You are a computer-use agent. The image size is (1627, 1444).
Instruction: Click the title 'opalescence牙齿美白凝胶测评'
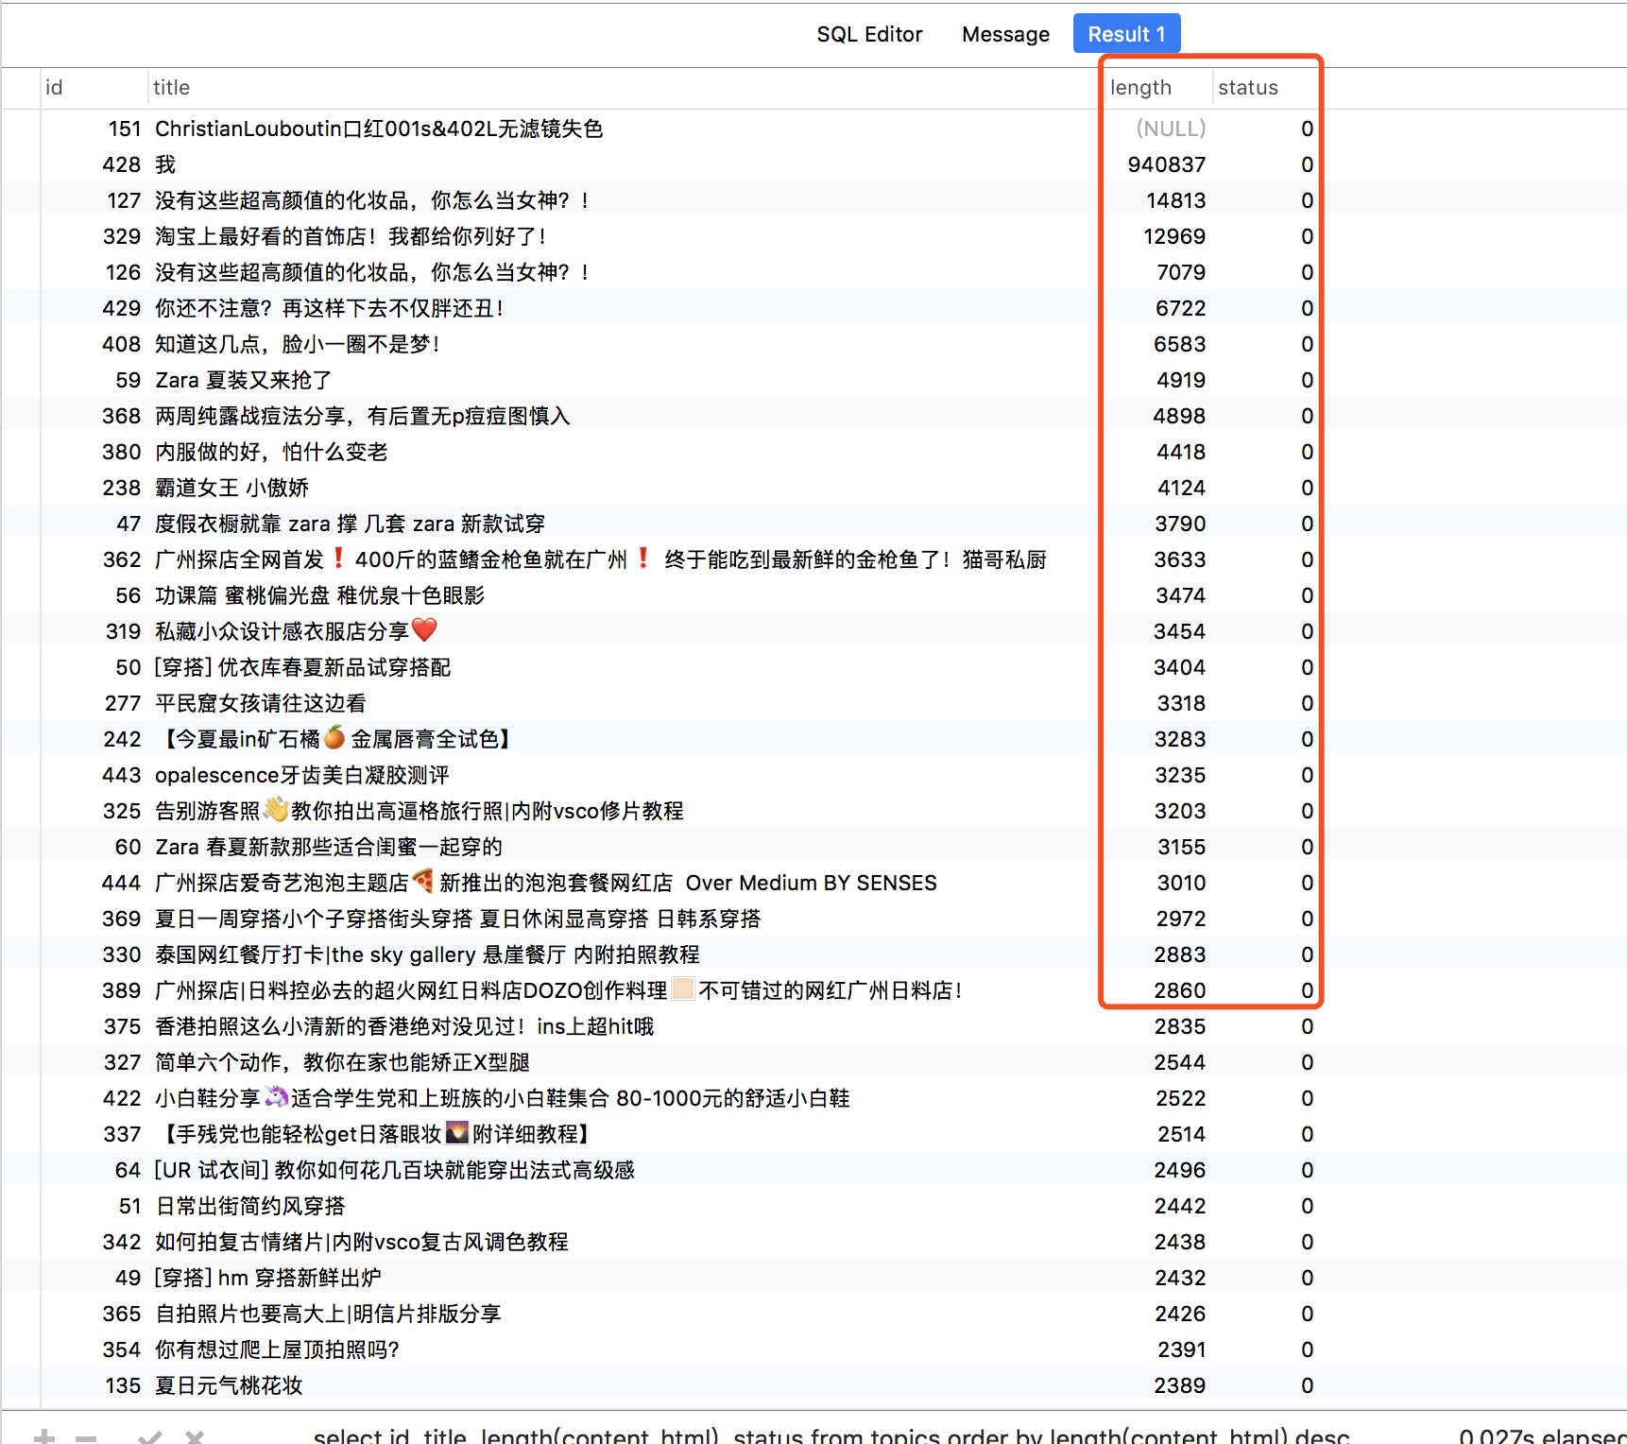[301, 775]
